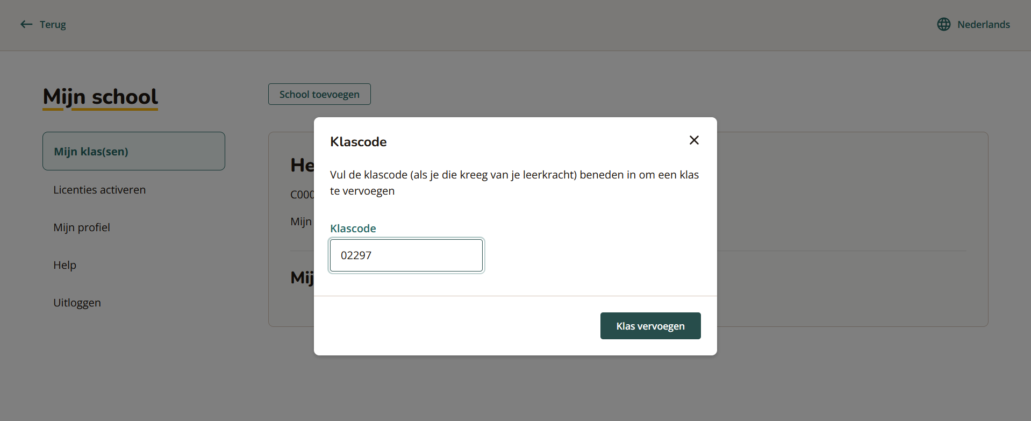Go to Mijn profiel
1031x421 pixels.
click(81, 227)
